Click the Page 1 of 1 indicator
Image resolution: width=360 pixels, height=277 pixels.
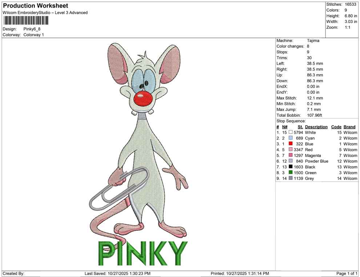click(x=347, y=274)
